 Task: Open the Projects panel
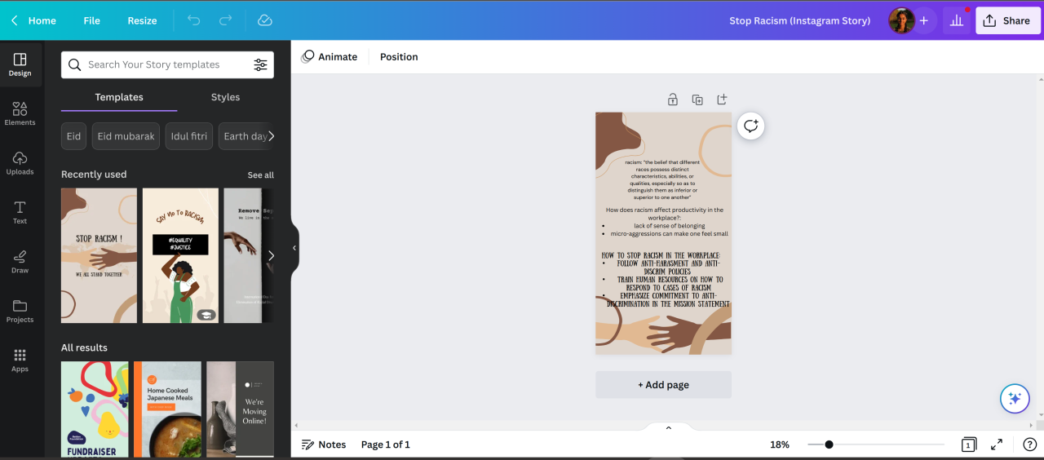(20, 311)
